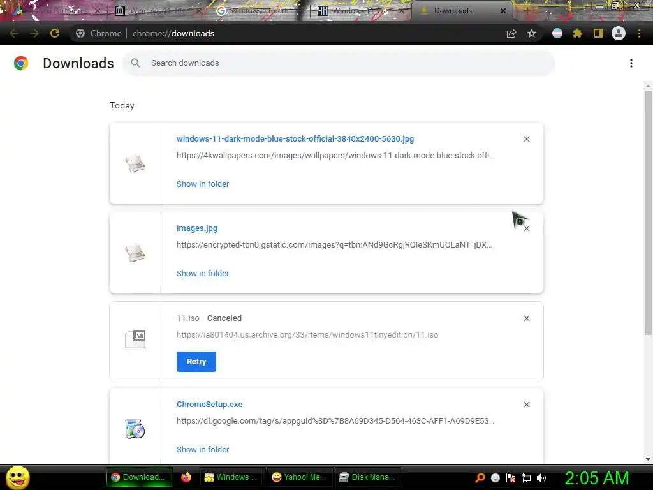Remove windows-11-dark-mode wallpaper from list
653x490 pixels.
tap(526, 139)
